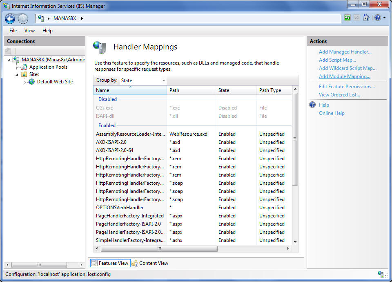This screenshot has height=282, width=392.
Task: Click the greyed icon in Connections toolbar
Action: [9, 51]
